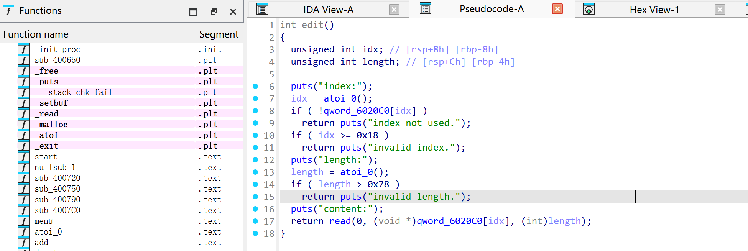Screen dimensions: 748x251
Task: Select the start function entry
Action: point(46,157)
